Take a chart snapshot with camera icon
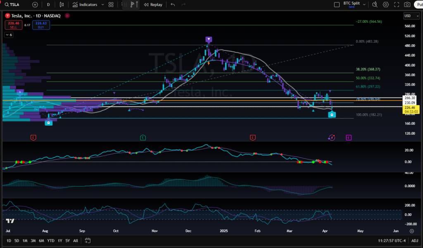The image size is (423, 248). tap(407, 5)
